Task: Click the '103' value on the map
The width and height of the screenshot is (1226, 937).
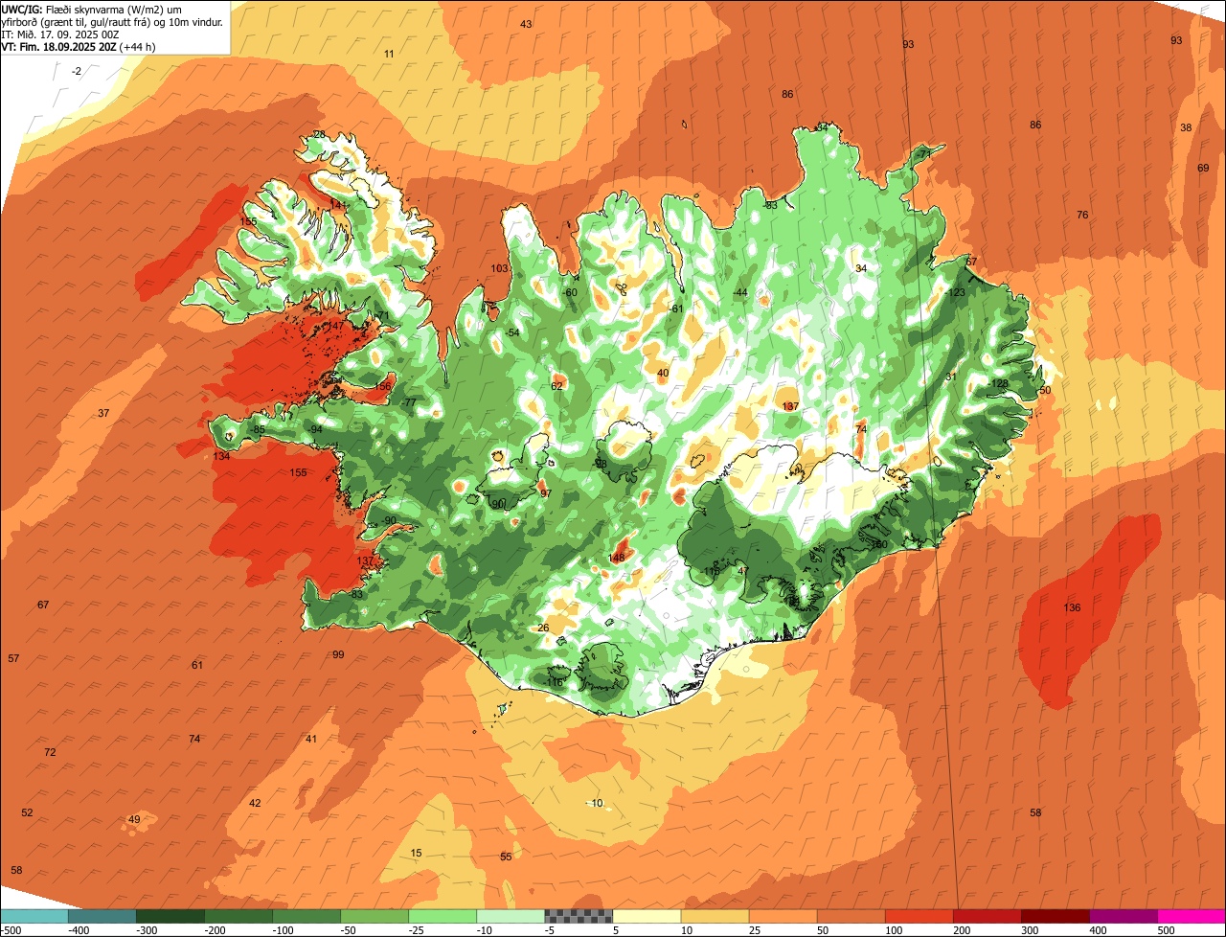Action: (499, 268)
